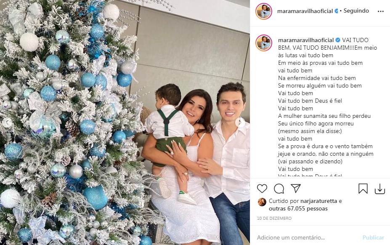Share post via the paper plane icon
This screenshot has height=245, width=390.
pos(296,188)
